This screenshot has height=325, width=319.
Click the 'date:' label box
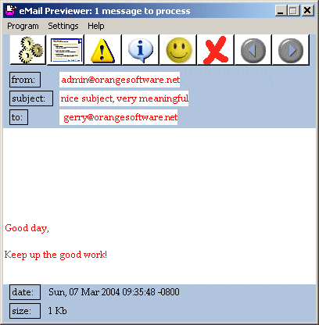[25, 292]
